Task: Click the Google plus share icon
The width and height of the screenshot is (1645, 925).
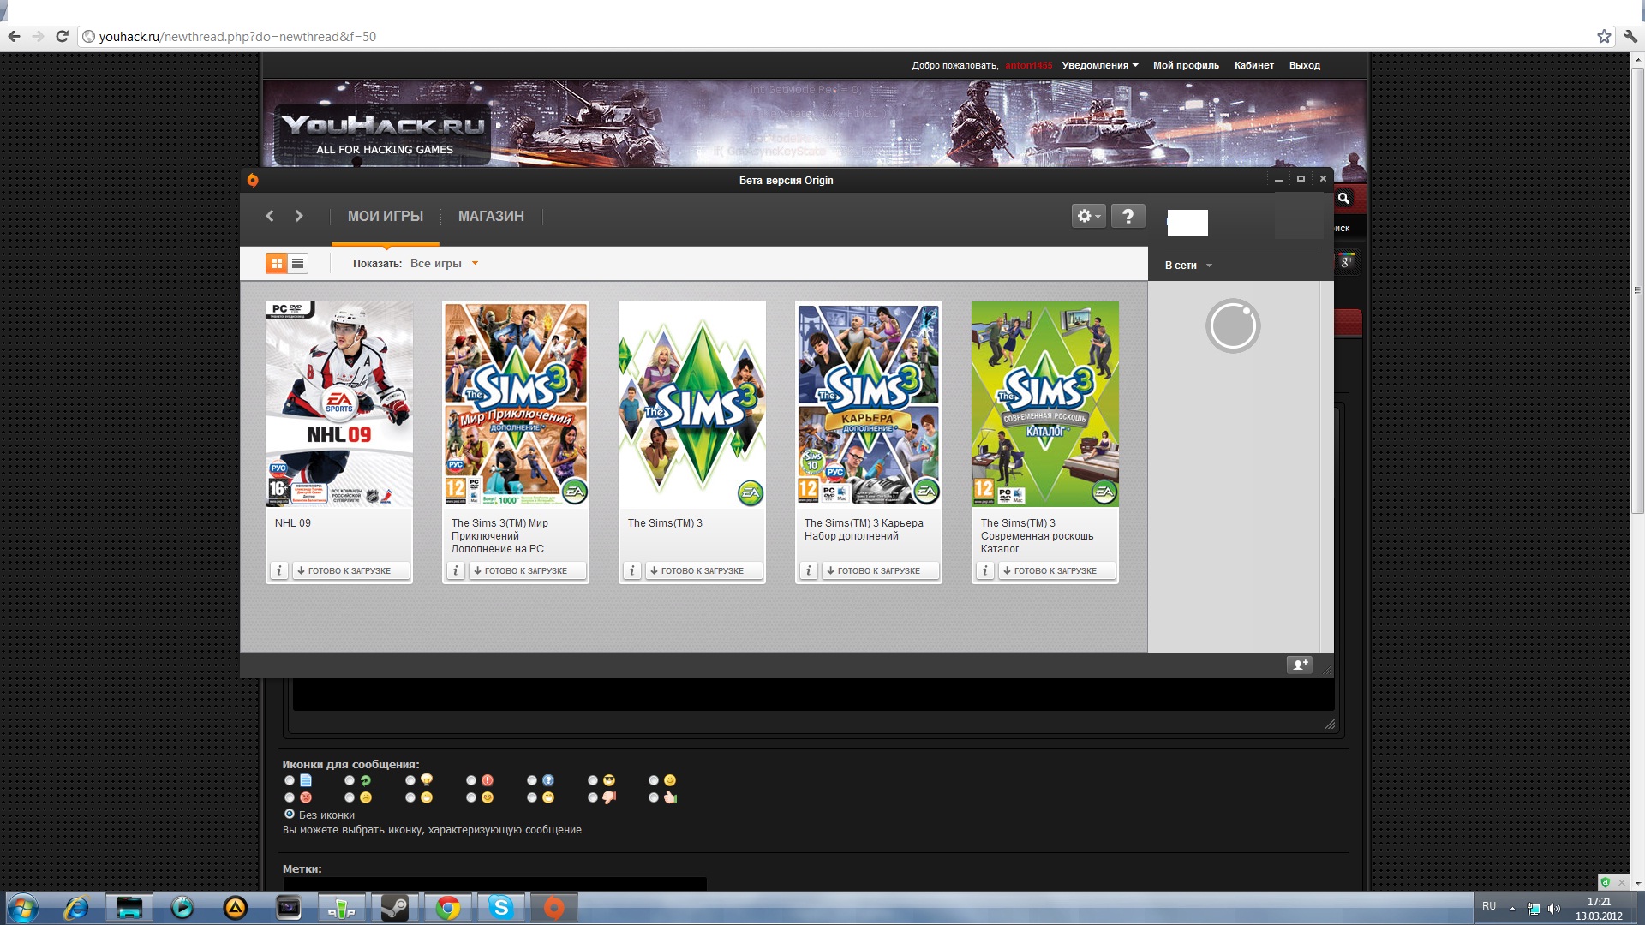Action: (1348, 261)
